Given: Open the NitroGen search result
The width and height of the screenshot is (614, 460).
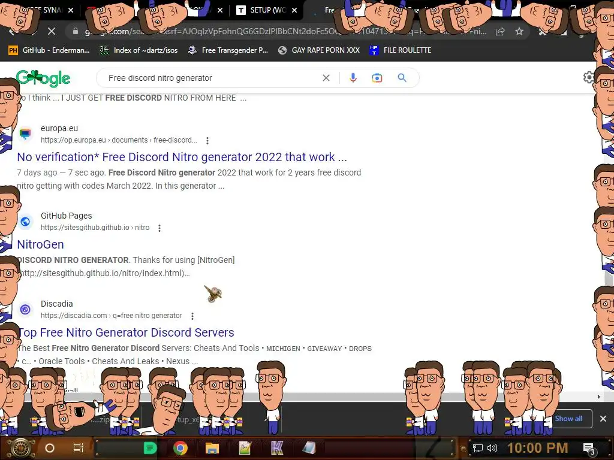Looking at the screenshot, I should coord(40,244).
